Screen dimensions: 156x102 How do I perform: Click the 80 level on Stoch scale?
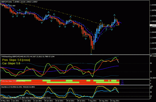[151, 88]
